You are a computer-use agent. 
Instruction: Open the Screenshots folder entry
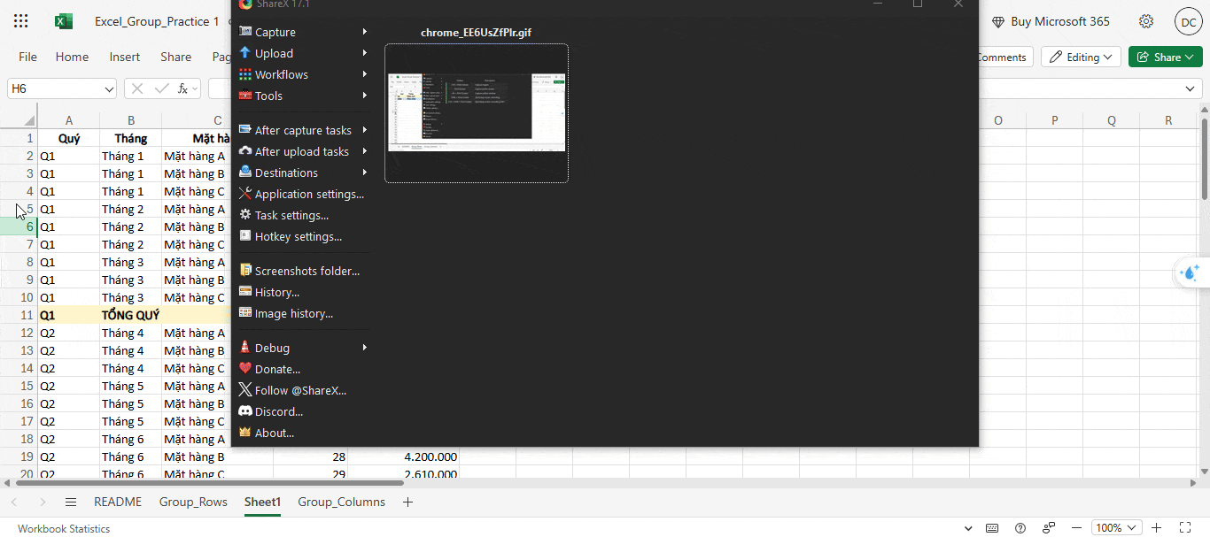coord(304,271)
